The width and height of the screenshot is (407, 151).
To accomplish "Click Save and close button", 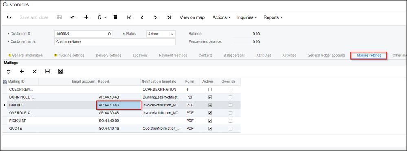I will pyautogui.click(x=34, y=17).
